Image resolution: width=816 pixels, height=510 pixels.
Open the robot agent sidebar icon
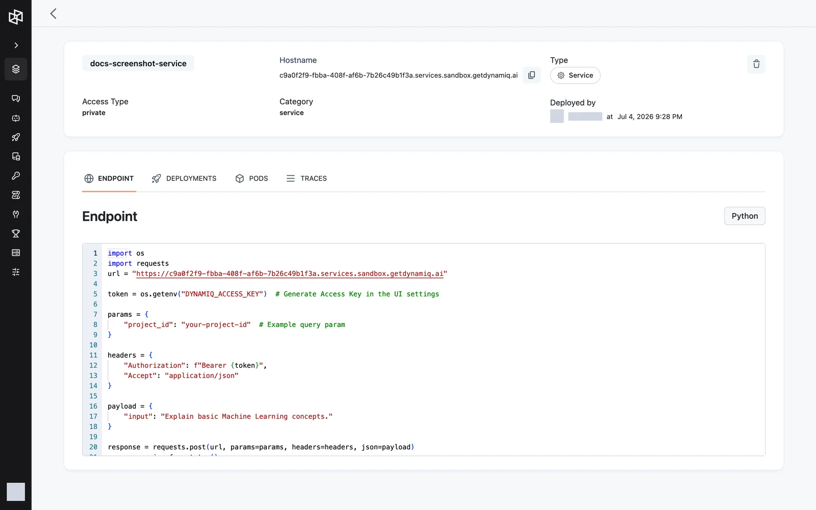coord(16,118)
